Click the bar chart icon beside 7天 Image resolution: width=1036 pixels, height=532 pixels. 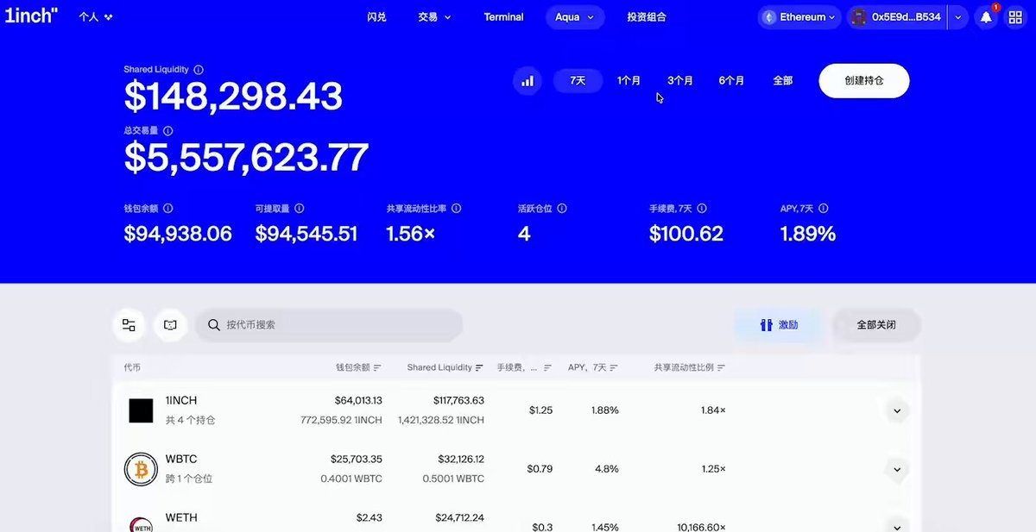527,81
